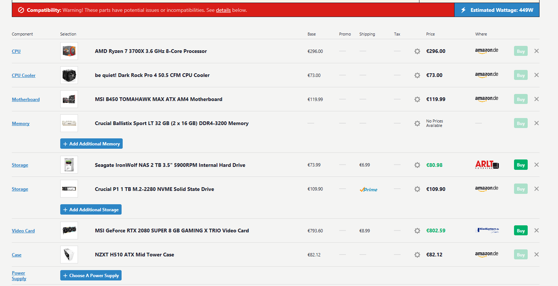Click the AMD Ryzen 7 3700X product thumbnail

coord(69,51)
